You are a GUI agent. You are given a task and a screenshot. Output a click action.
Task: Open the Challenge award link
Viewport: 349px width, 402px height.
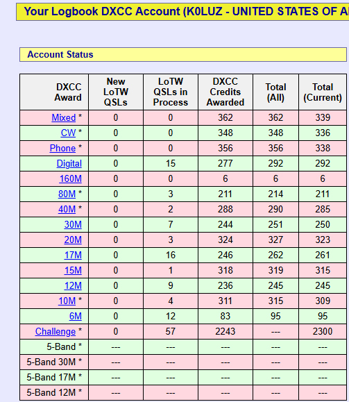tap(56, 331)
